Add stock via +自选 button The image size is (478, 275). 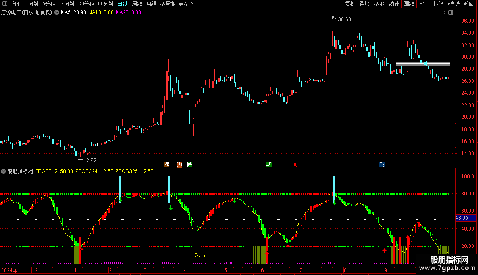(x=453, y=4)
